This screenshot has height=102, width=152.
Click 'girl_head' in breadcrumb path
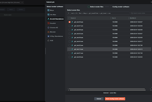(x=103, y=13)
